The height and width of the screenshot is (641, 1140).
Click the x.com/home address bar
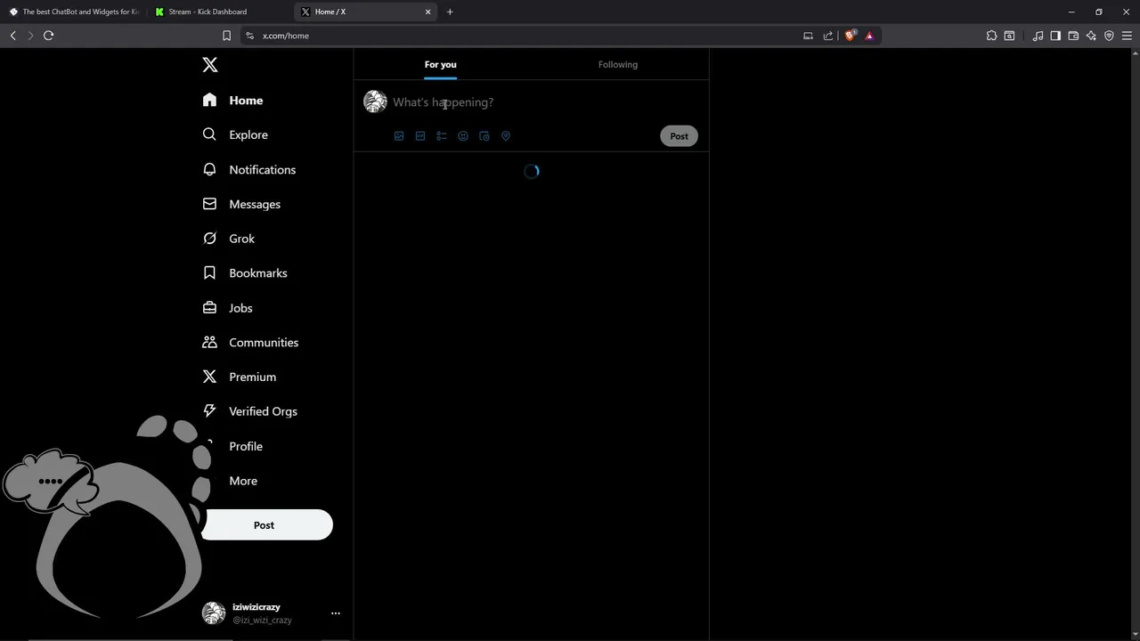point(525,36)
